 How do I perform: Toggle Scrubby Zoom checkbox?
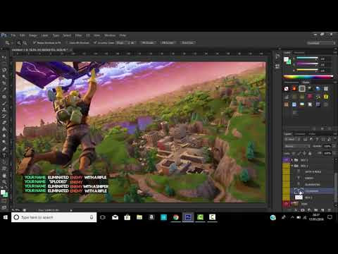(x=95, y=43)
